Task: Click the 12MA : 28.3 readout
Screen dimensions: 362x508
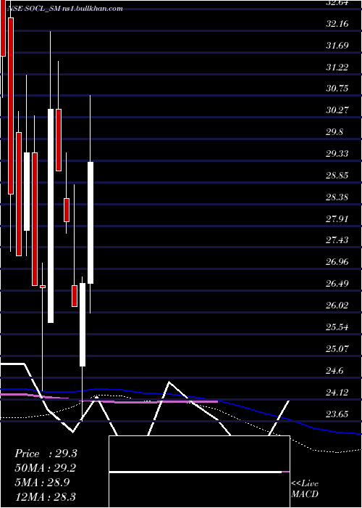Action: pyautogui.click(x=46, y=496)
